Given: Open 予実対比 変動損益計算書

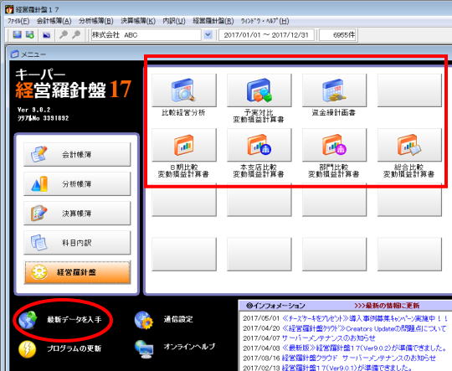Looking at the screenshot, I should pyautogui.click(x=259, y=90).
